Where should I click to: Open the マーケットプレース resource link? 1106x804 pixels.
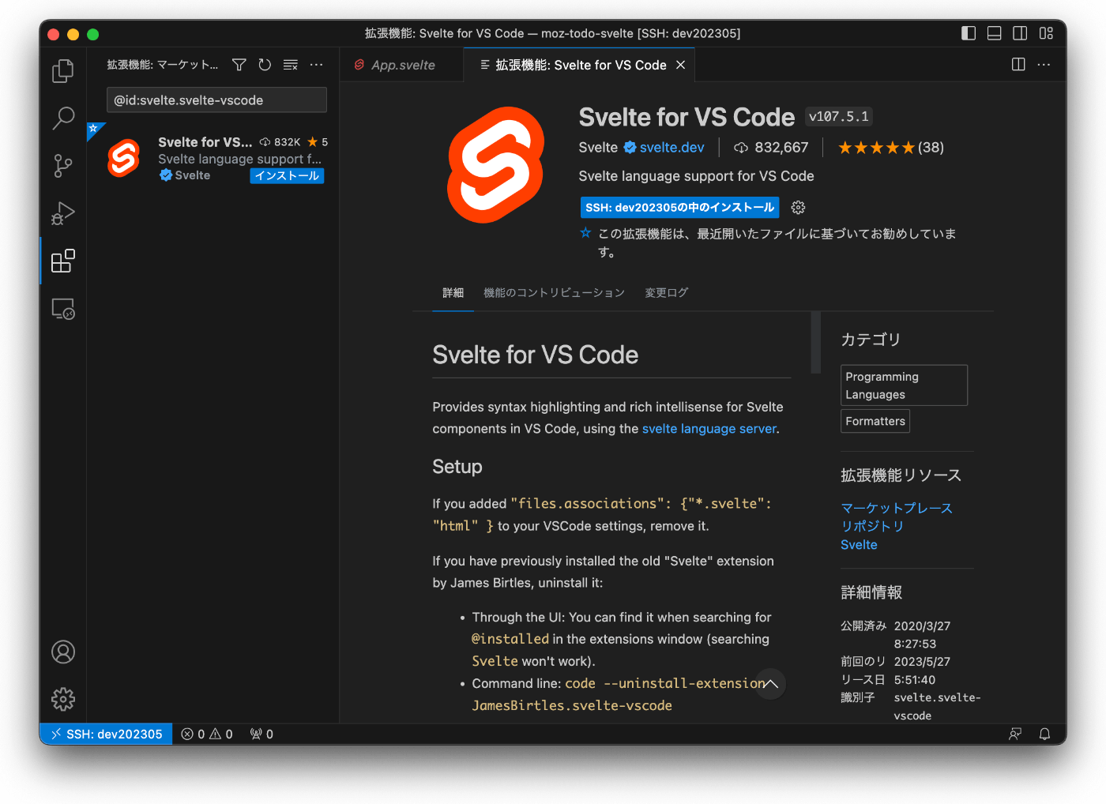[x=897, y=508]
